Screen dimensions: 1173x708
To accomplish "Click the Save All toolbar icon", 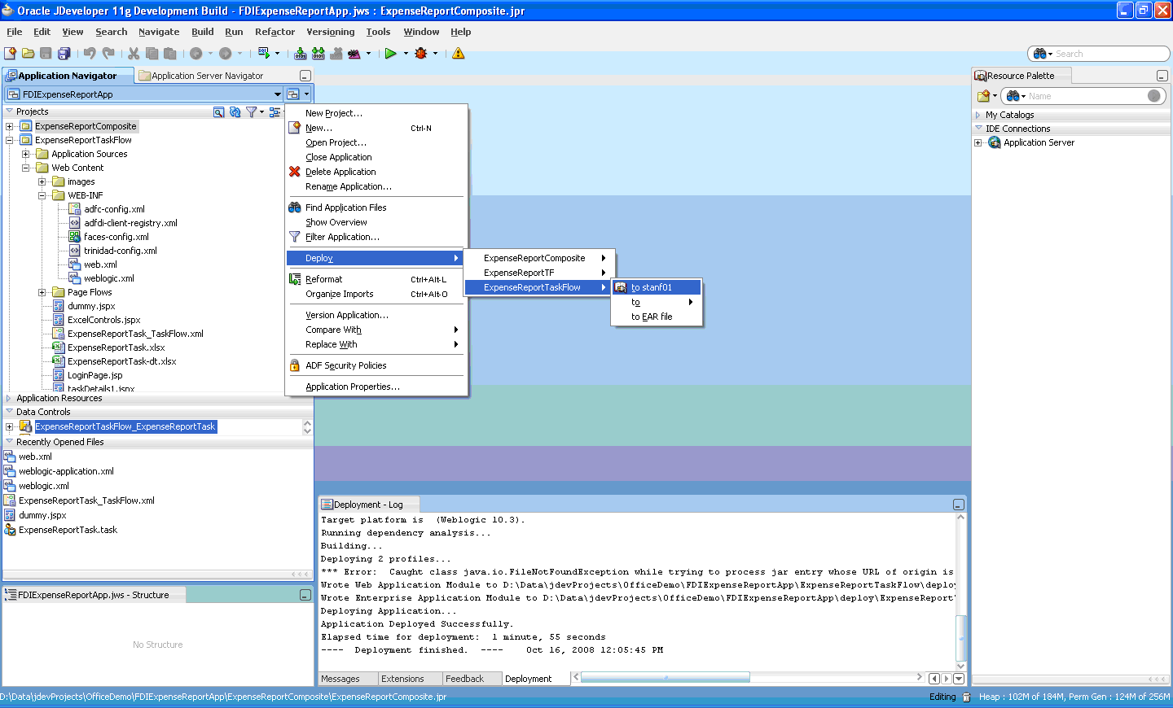I will pyautogui.click(x=64, y=54).
